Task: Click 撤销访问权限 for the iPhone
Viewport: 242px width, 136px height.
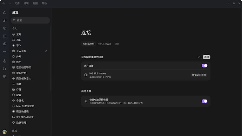Action: pyautogui.click(x=199, y=75)
